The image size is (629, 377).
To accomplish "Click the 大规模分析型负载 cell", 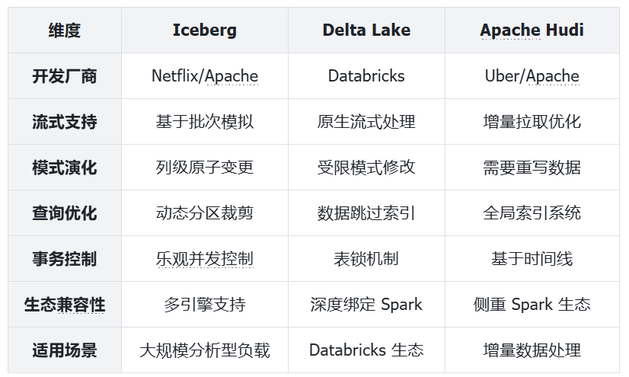I will point(204,350).
